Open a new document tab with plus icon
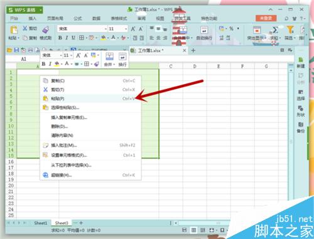This screenshot has width=314, height=239. [193, 50]
